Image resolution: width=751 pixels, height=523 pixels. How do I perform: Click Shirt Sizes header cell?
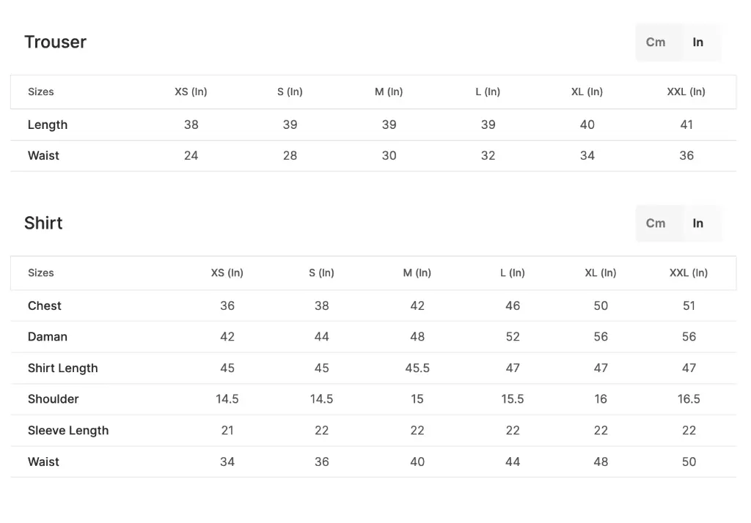[41, 272]
